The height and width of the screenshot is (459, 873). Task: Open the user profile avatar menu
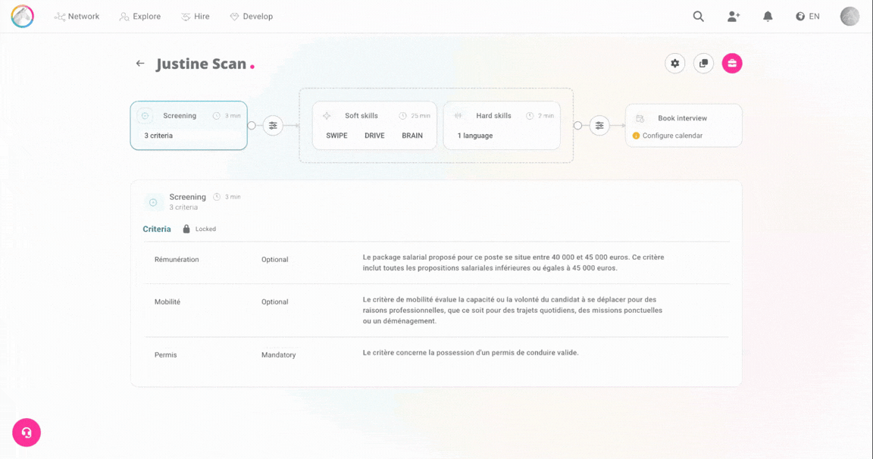point(850,17)
